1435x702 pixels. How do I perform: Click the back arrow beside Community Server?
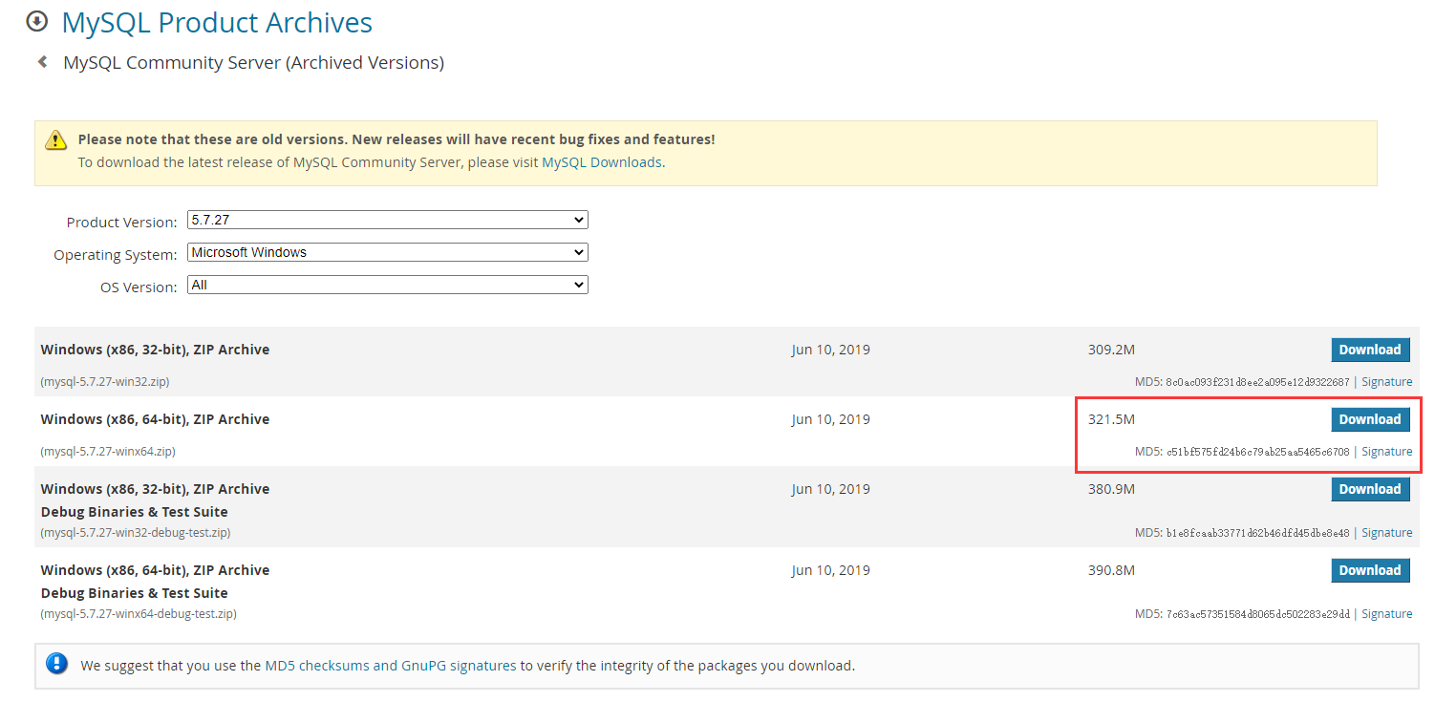tap(42, 62)
